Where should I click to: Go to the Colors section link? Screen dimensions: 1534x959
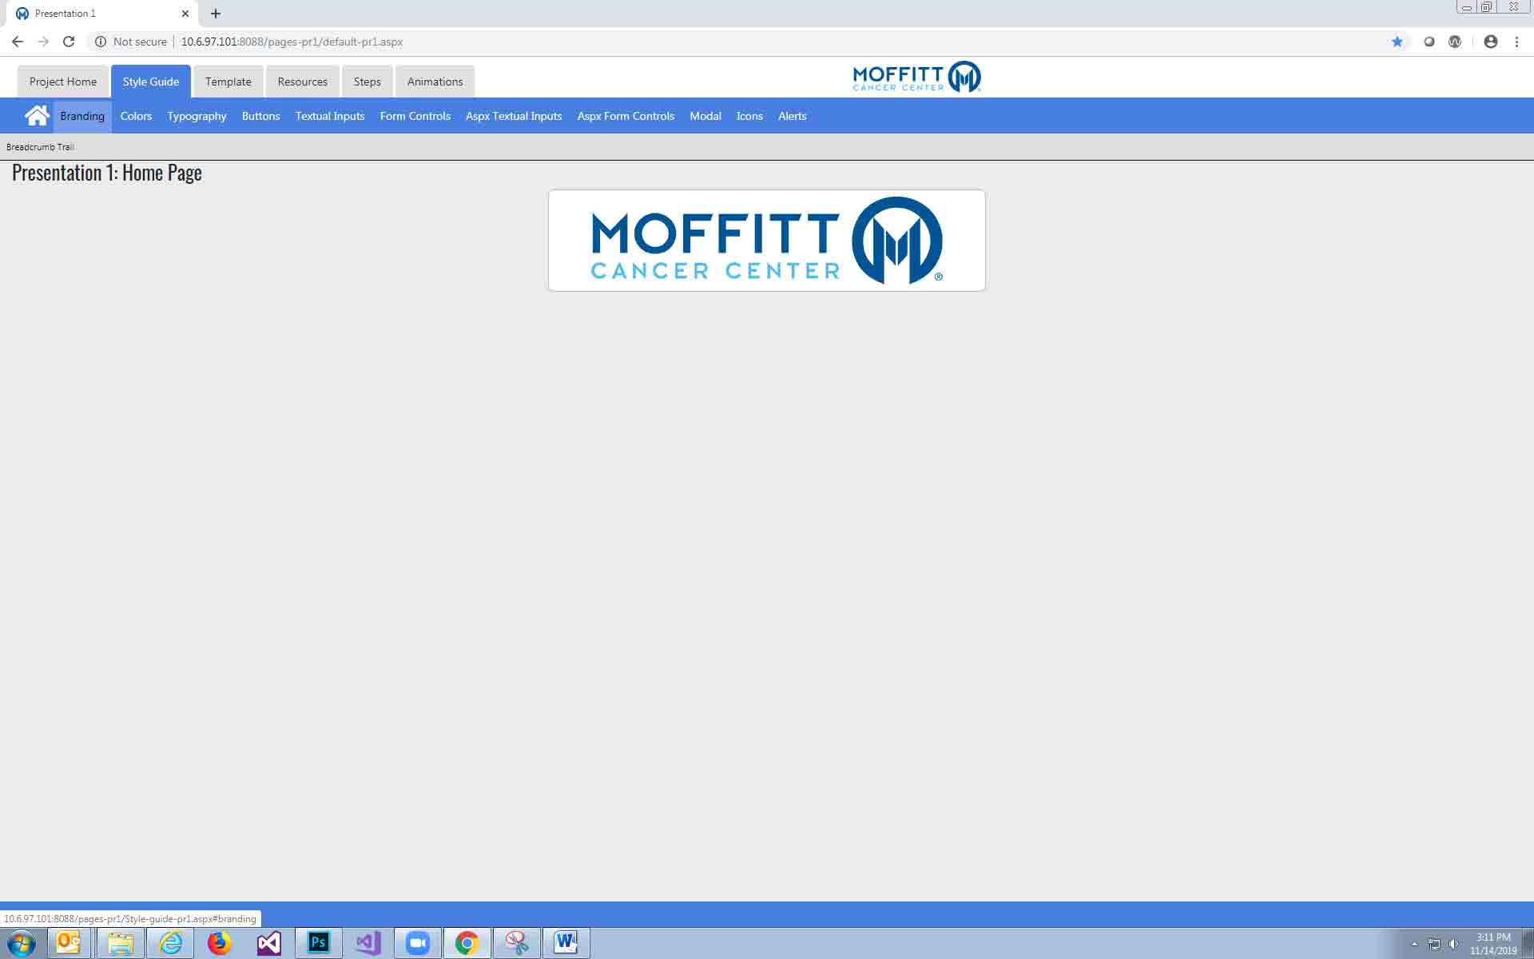(x=136, y=116)
